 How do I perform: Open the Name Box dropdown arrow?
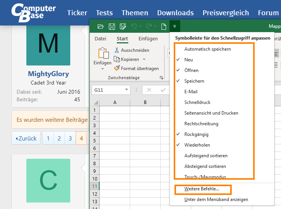click(126, 90)
